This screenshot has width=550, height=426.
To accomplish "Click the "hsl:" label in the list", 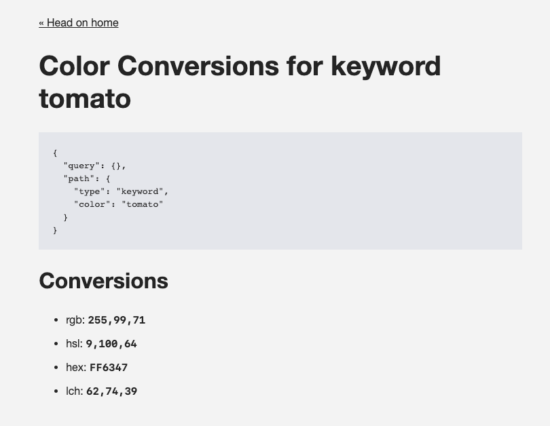I will point(74,344).
